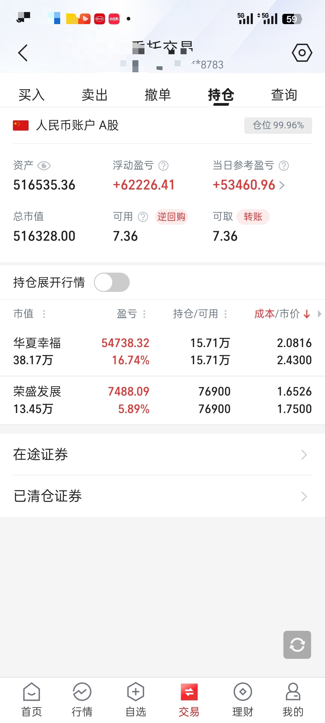Switch to the 买入 tab
325x723 pixels.
(32, 95)
